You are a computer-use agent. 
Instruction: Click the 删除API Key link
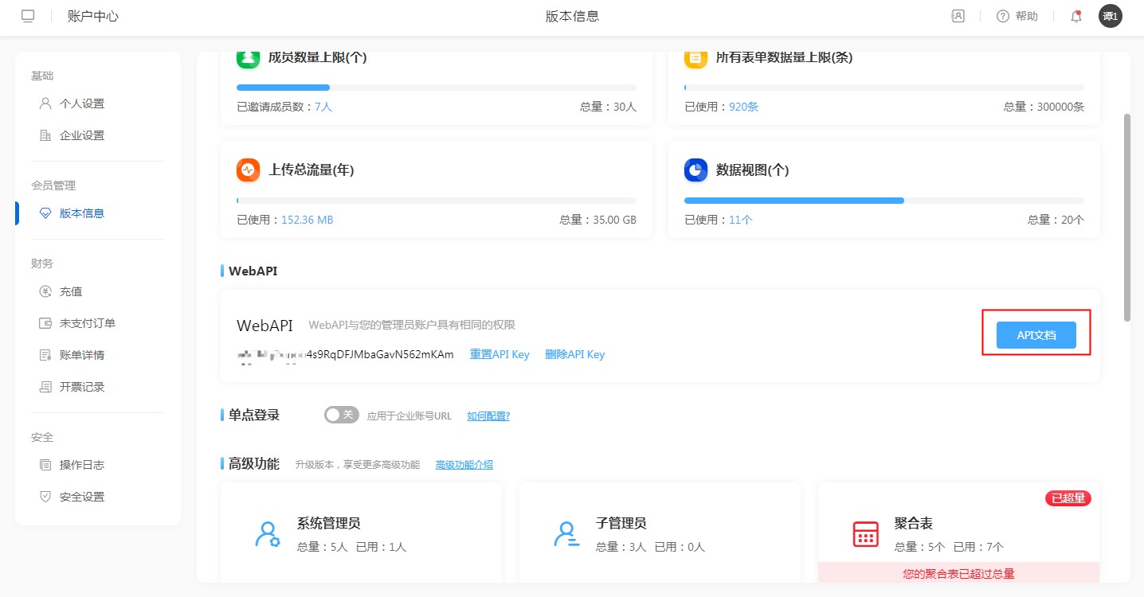(x=574, y=354)
